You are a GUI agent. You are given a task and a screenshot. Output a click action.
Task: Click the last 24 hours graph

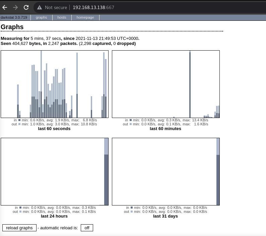(x=55, y=172)
